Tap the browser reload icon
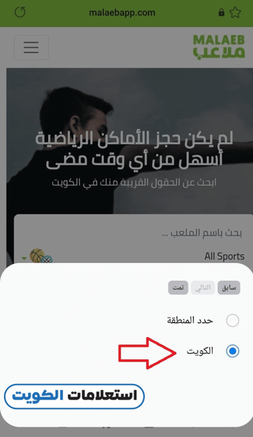This screenshot has width=253, height=437. tap(20, 12)
